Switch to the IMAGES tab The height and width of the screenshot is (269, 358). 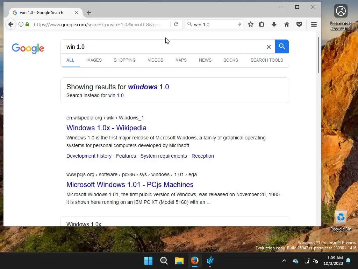(x=94, y=60)
